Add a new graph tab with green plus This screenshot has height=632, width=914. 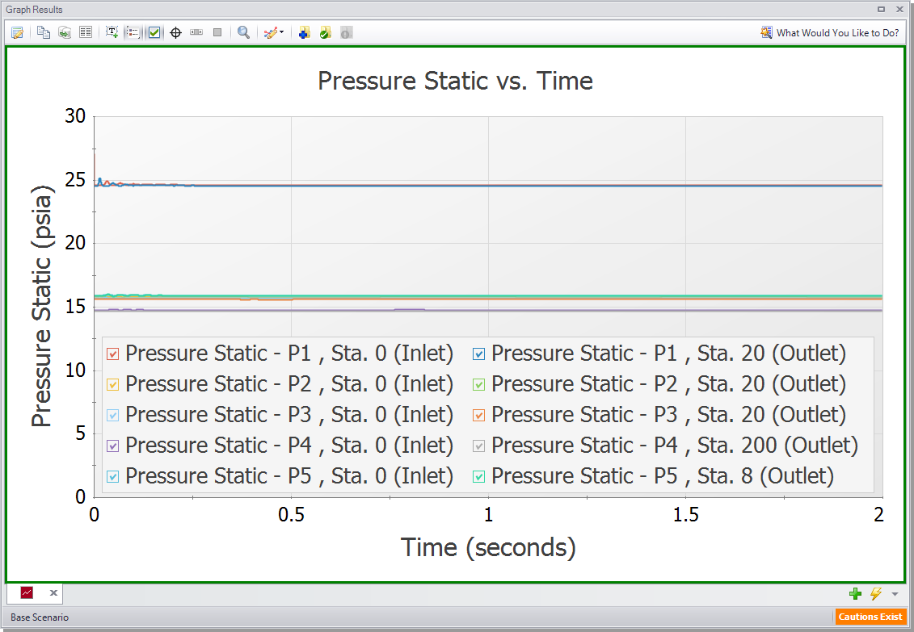point(856,593)
